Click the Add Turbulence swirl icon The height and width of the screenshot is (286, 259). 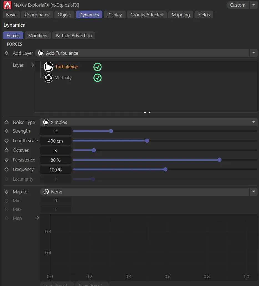click(x=41, y=53)
